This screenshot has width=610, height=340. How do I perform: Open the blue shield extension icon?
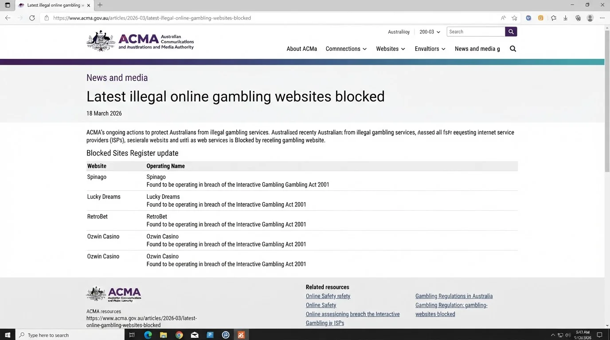pyautogui.click(x=528, y=18)
